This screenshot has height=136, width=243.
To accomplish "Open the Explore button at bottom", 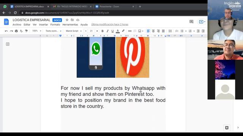I will tap(227, 128).
